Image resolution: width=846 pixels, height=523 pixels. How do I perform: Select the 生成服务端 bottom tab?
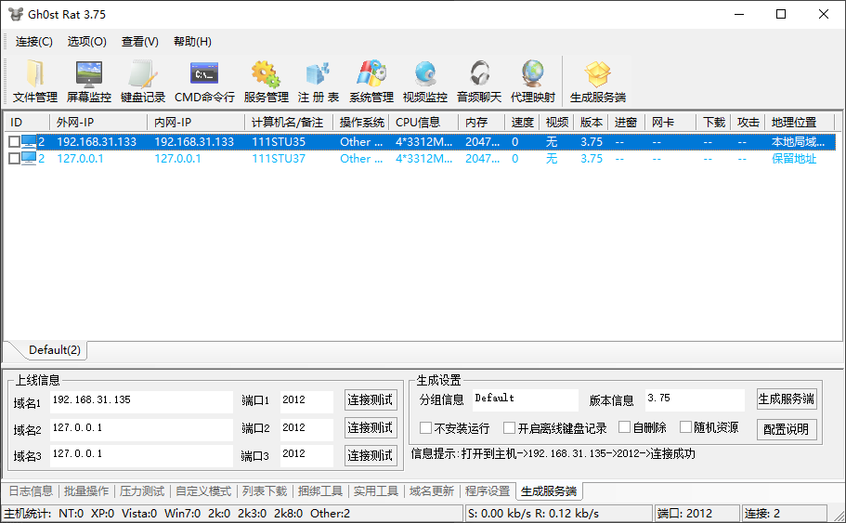point(549,491)
